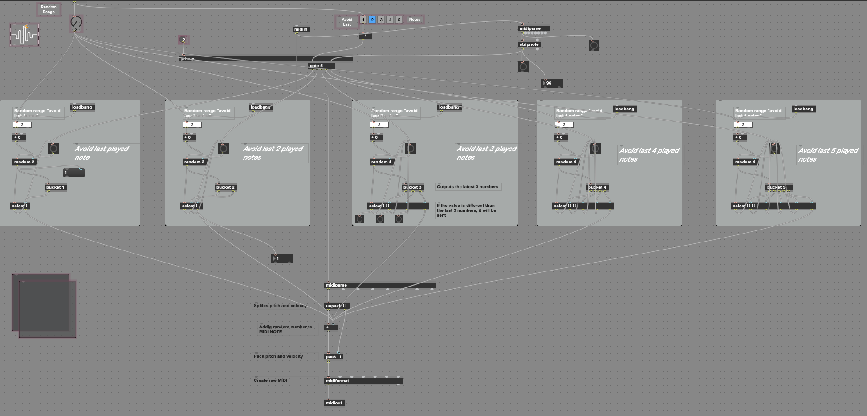Click the Random Range label
Image resolution: width=867 pixels, height=416 pixels.
[49, 10]
